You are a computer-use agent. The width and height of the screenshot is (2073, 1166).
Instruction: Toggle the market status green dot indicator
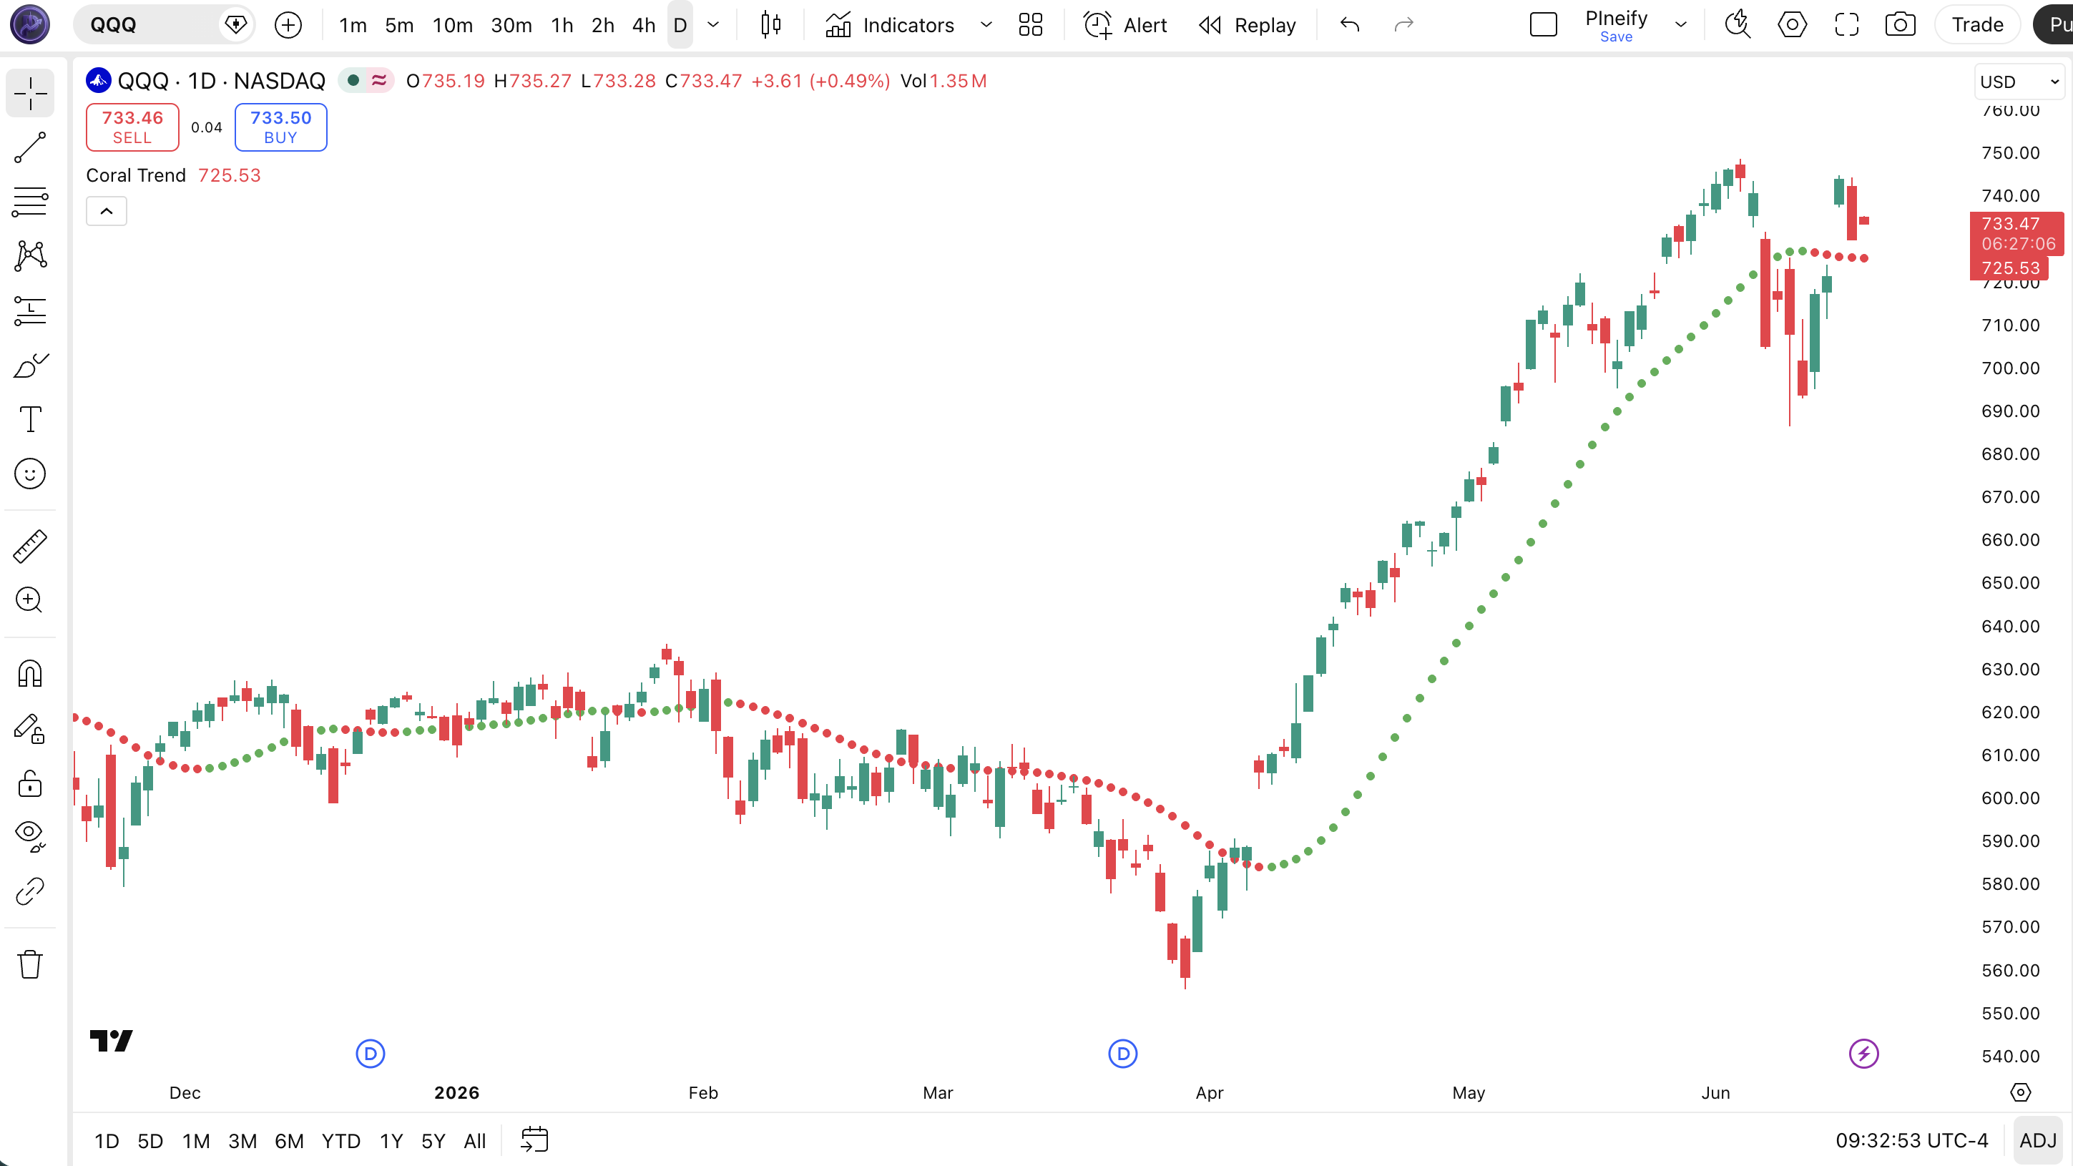(x=353, y=80)
